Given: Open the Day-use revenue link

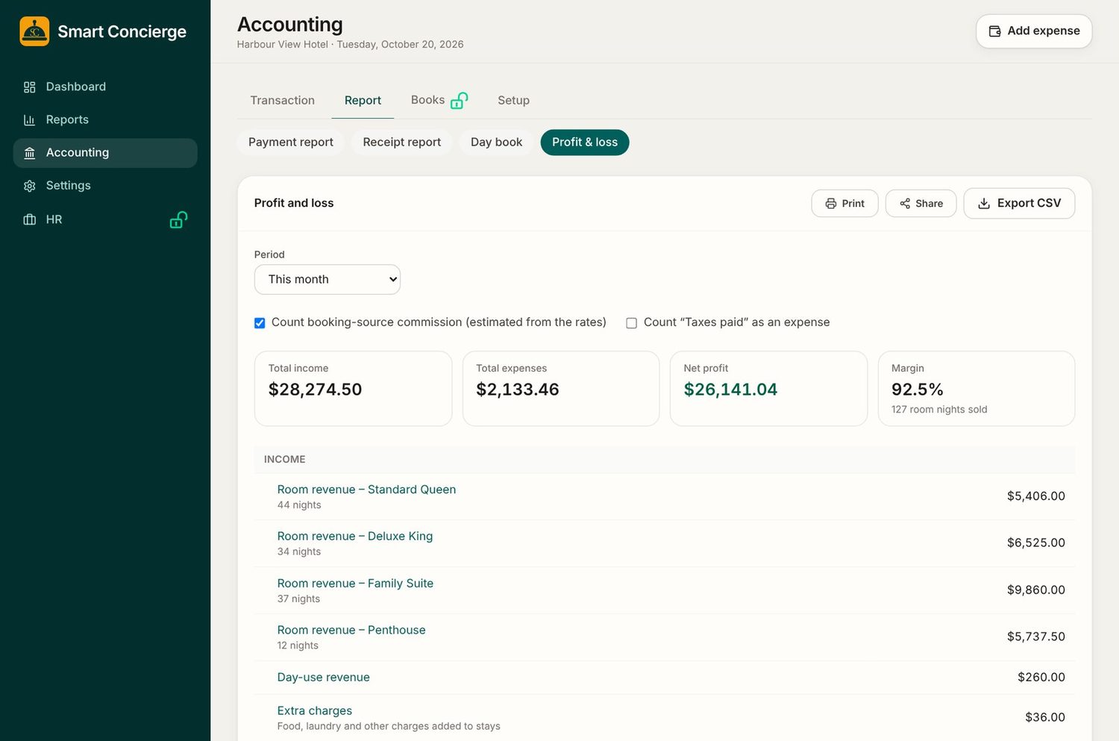Looking at the screenshot, I should (x=324, y=678).
